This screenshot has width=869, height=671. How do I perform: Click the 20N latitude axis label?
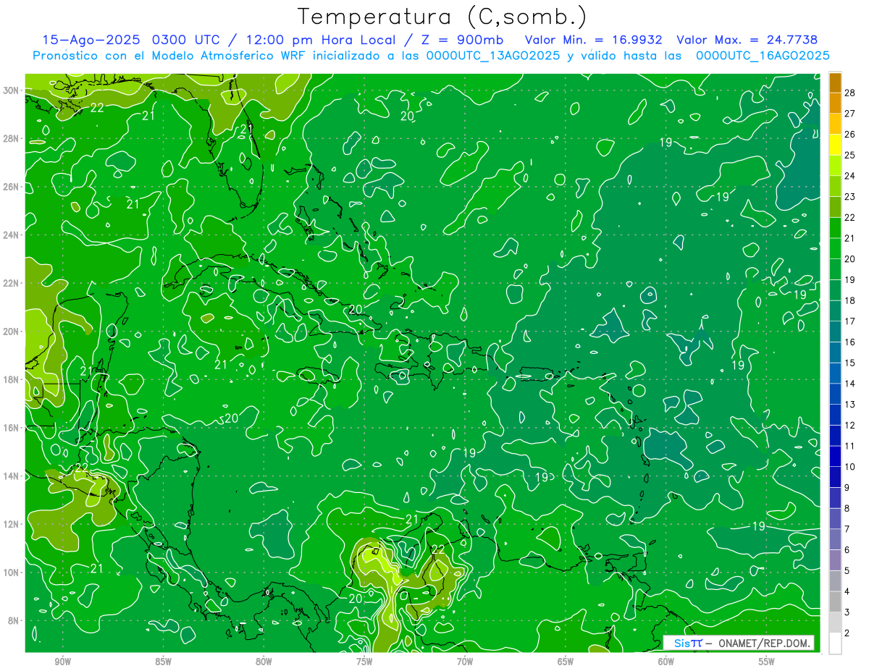pos(12,332)
